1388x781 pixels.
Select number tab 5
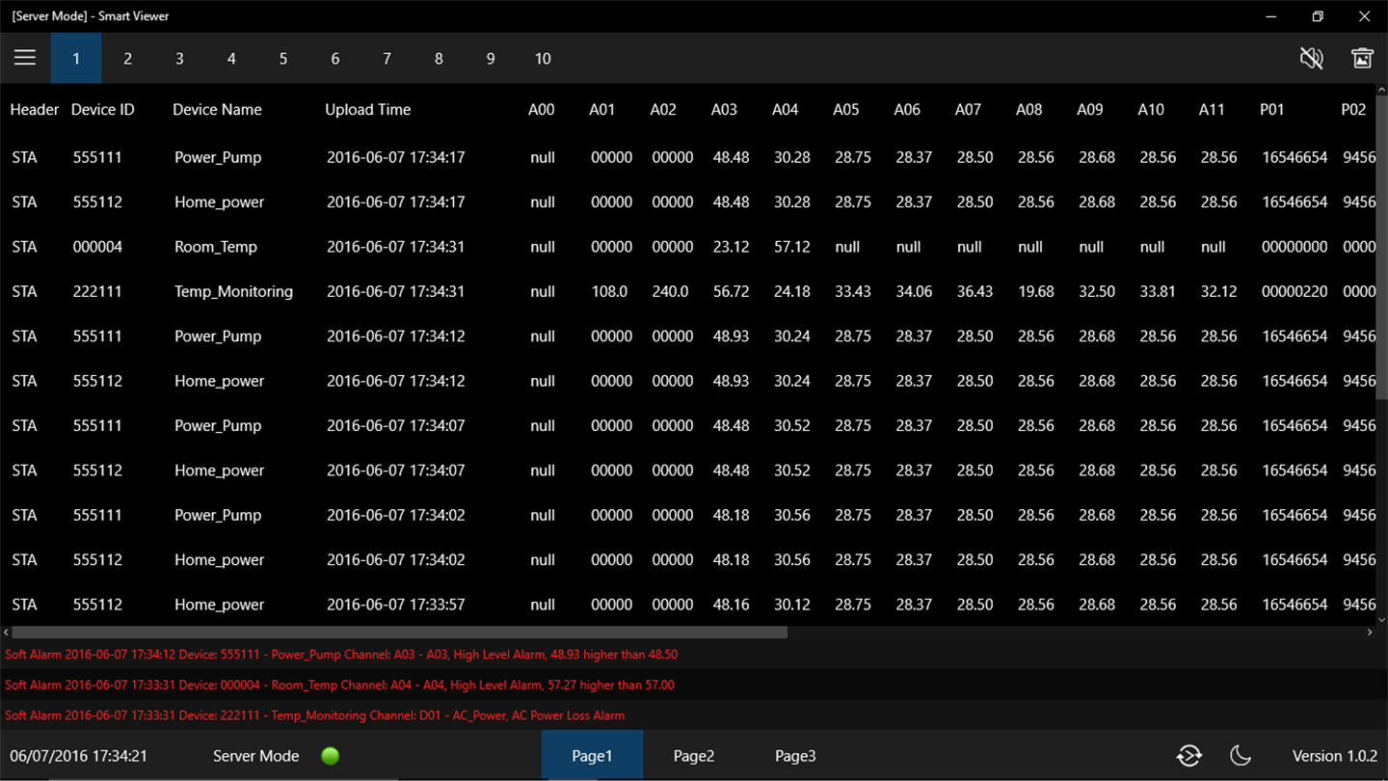click(x=283, y=58)
